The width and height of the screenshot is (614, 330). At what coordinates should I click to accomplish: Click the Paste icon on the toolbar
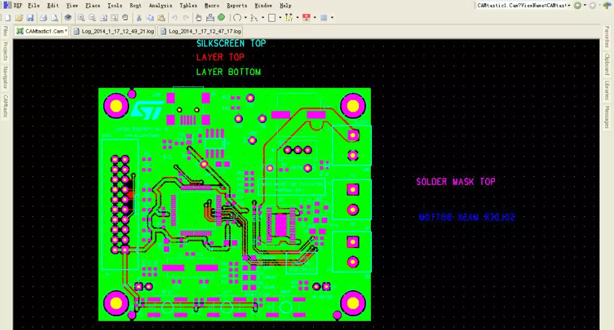[x=161, y=17]
